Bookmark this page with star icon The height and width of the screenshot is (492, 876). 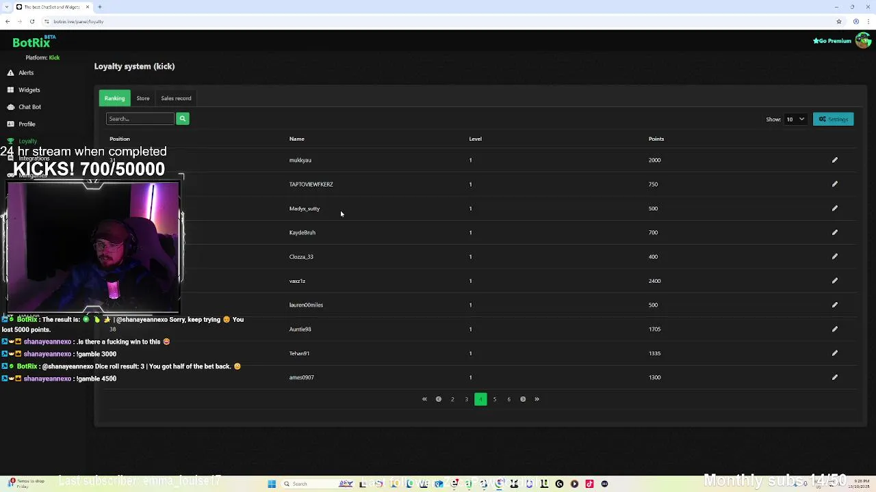click(839, 21)
